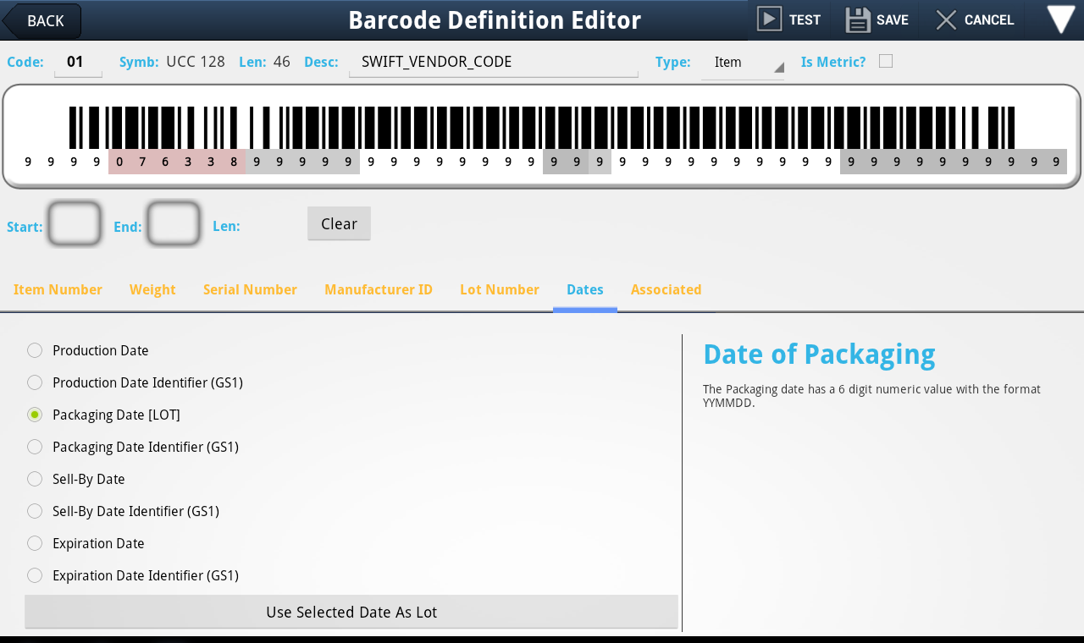This screenshot has height=643, width=1084.
Task: Run the barcode TEST play icon
Action: point(770,19)
